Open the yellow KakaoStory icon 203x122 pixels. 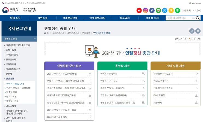tap(171, 10)
